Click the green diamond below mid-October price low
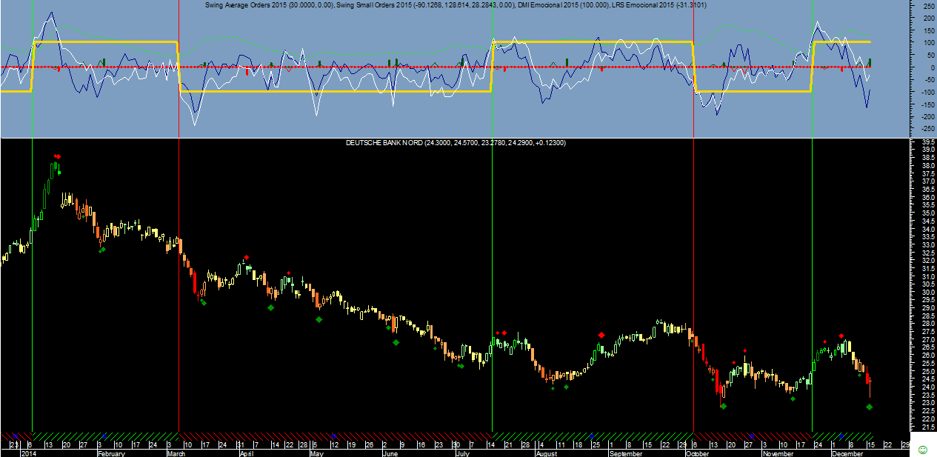The height and width of the screenshot is (457, 937). [723, 406]
